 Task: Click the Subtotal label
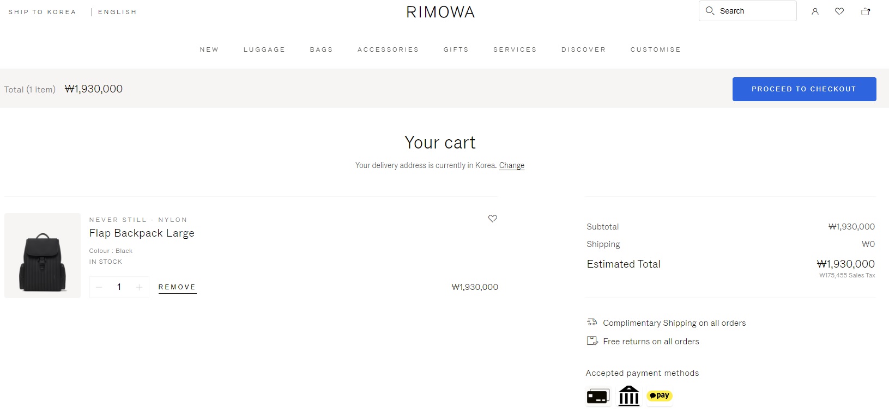click(x=603, y=227)
